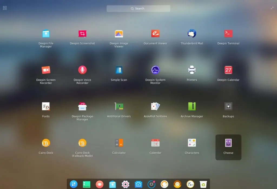Click the launcher icon in dock
This screenshot has height=189, width=277.
[x=74, y=184]
